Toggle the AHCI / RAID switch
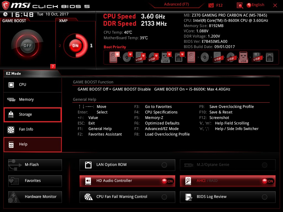Image resolution: width=283 pixels, height=212 pixels. tap(228, 181)
